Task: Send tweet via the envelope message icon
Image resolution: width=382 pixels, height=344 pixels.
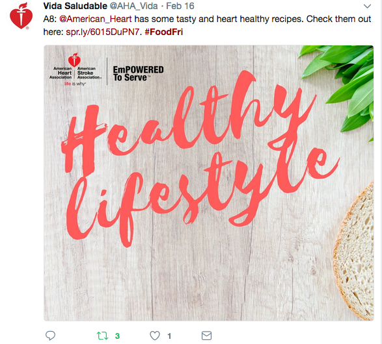Action: click(206, 336)
